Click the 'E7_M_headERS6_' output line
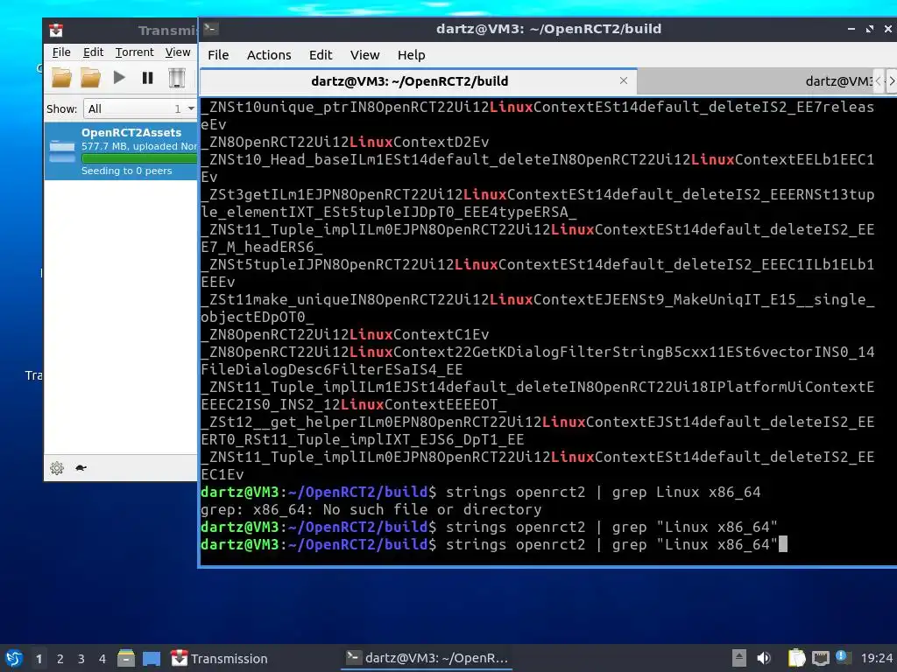Viewport: 897px width, 672px height. click(x=261, y=247)
